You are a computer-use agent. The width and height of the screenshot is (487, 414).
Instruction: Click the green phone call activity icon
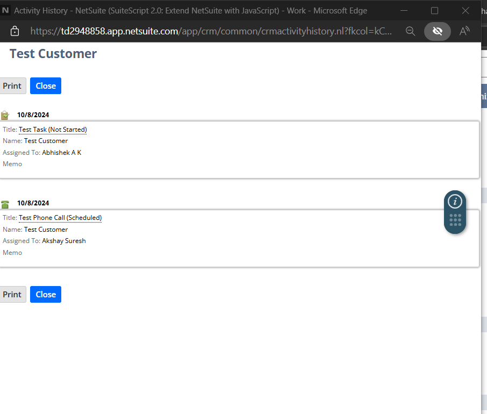point(5,204)
